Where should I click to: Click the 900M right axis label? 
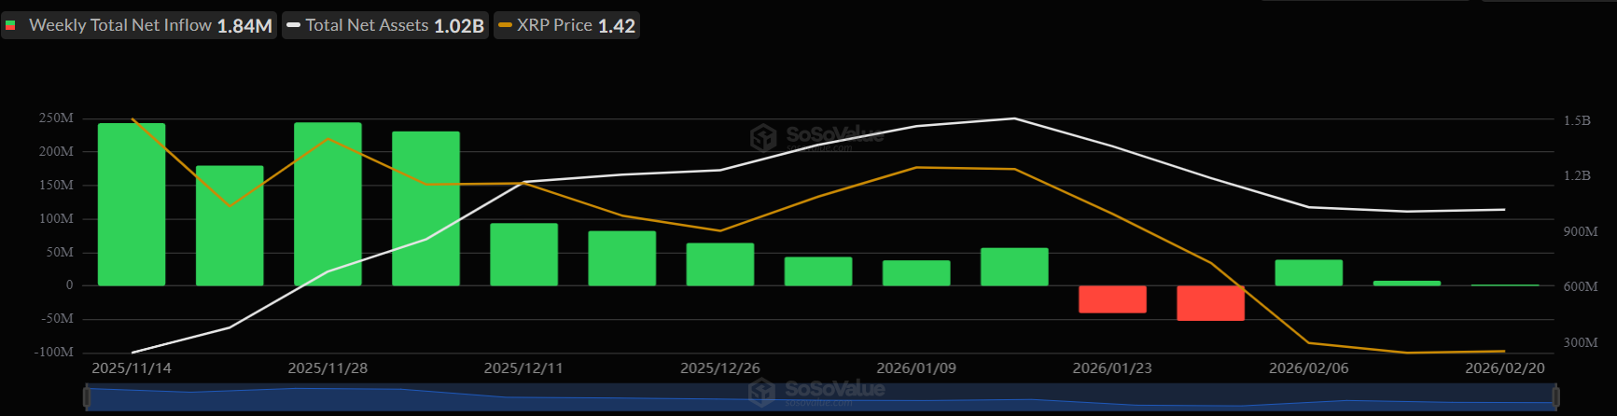(x=1581, y=231)
